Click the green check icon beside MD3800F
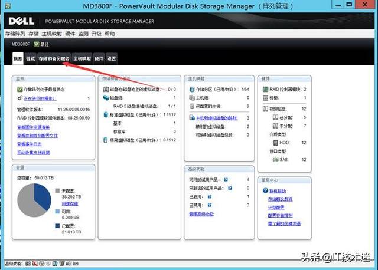The width and height of the screenshot is (378, 270). pyautogui.click(x=37, y=44)
